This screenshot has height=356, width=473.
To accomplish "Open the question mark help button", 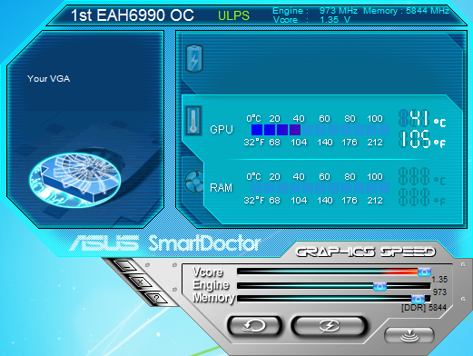I will 156,299.
